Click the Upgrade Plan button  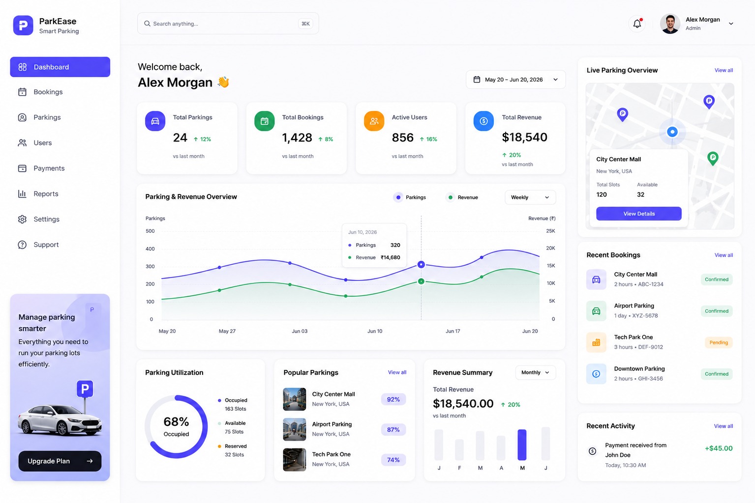[x=60, y=461]
